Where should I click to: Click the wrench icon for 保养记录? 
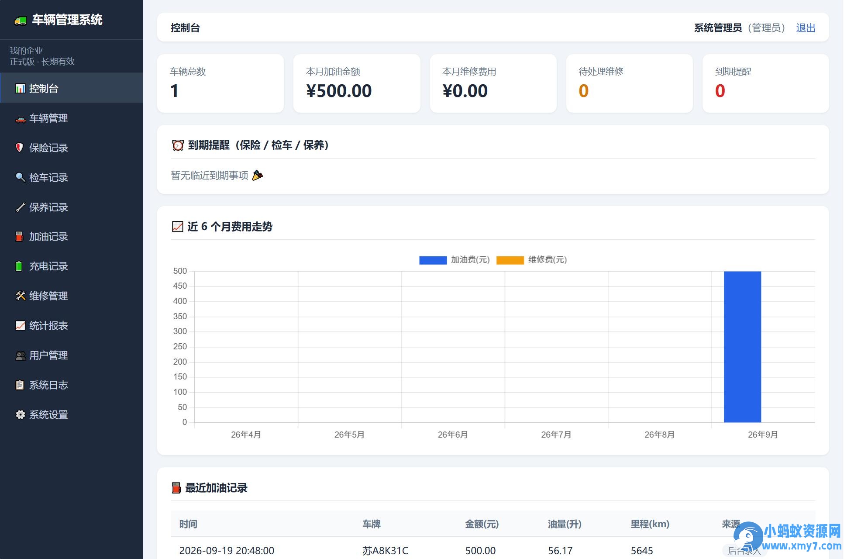pos(20,207)
